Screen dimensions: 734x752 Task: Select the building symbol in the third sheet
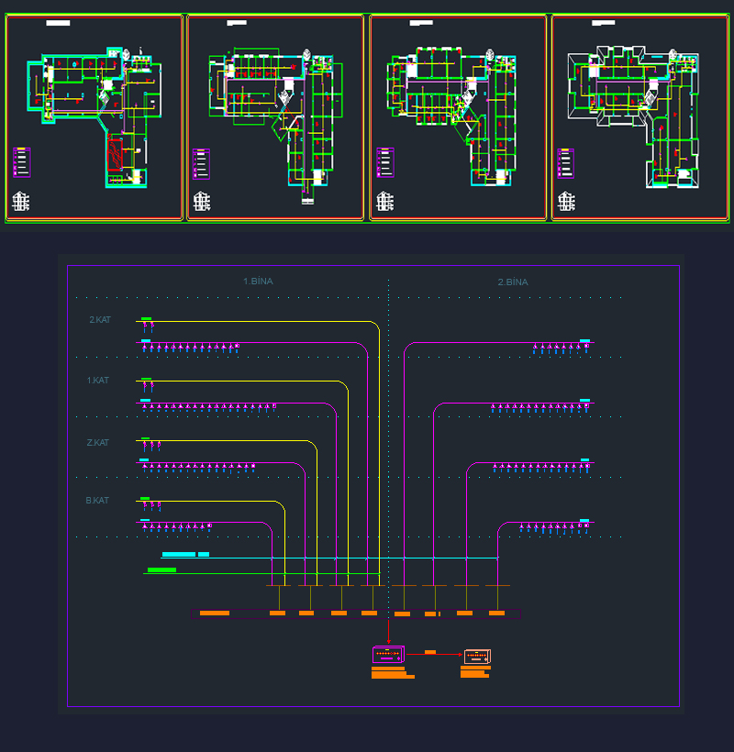[x=384, y=202]
